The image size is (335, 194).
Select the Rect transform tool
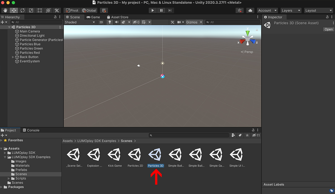[x=40, y=11]
